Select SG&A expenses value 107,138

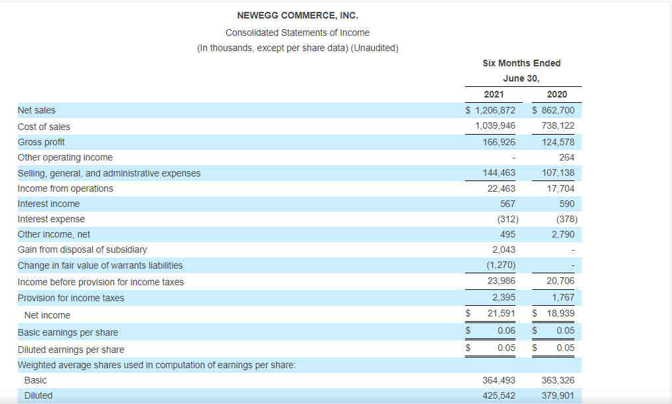point(558,172)
